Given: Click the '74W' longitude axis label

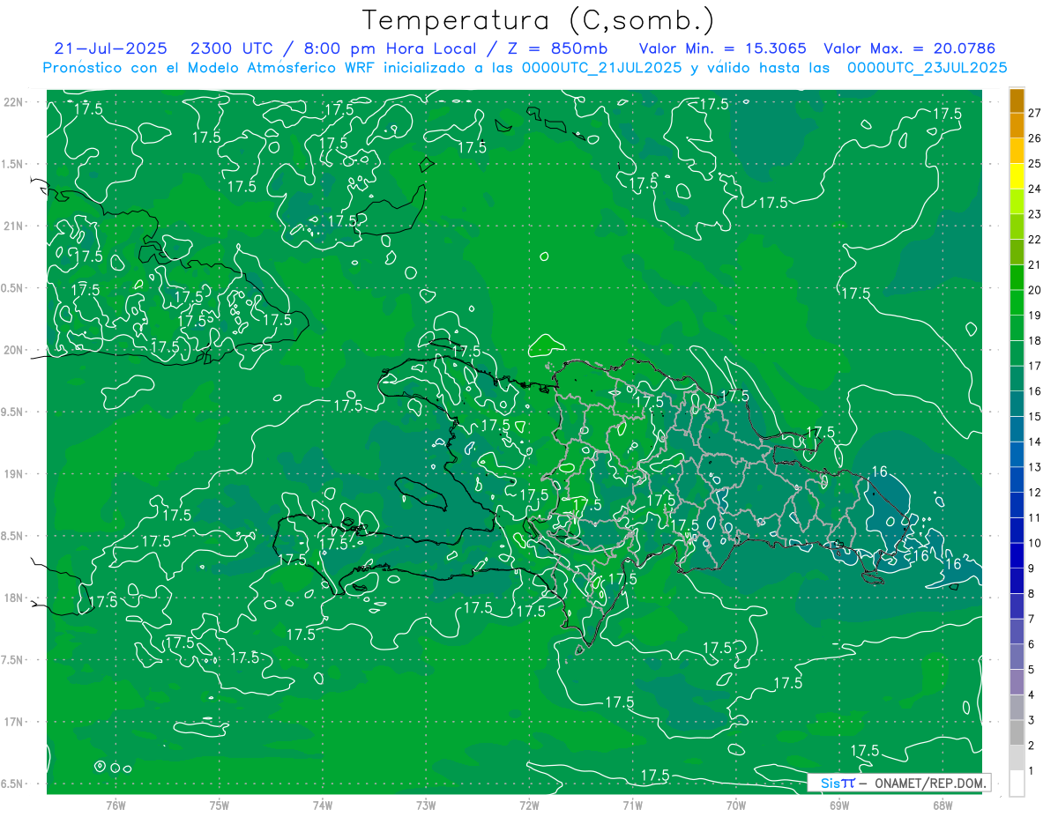Looking at the screenshot, I should 323,806.
